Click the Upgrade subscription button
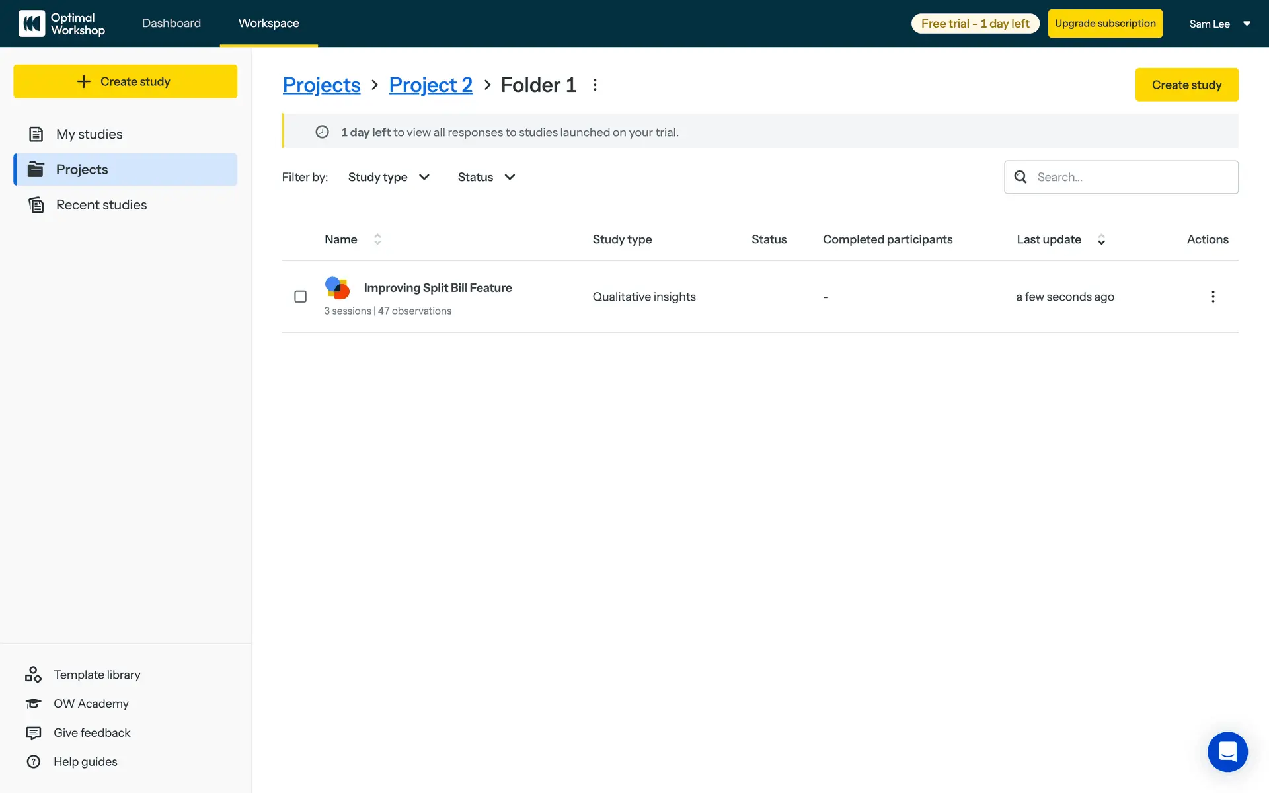 click(1105, 24)
